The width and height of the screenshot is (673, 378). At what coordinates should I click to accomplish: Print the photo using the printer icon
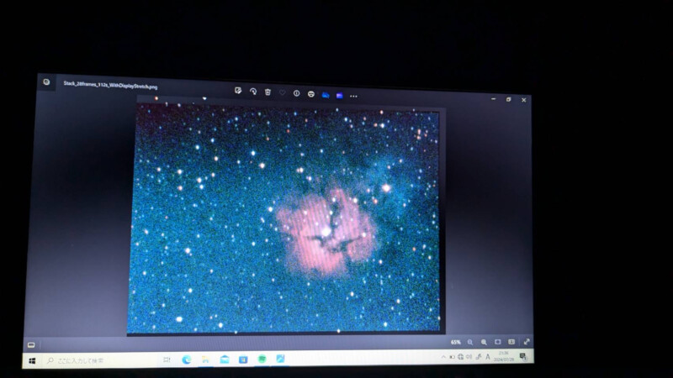(x=311, y=94)
